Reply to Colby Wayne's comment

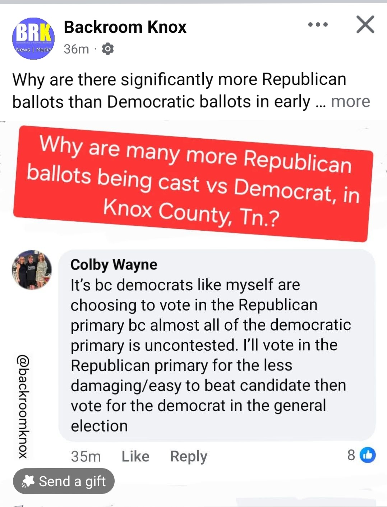point(189,456)
